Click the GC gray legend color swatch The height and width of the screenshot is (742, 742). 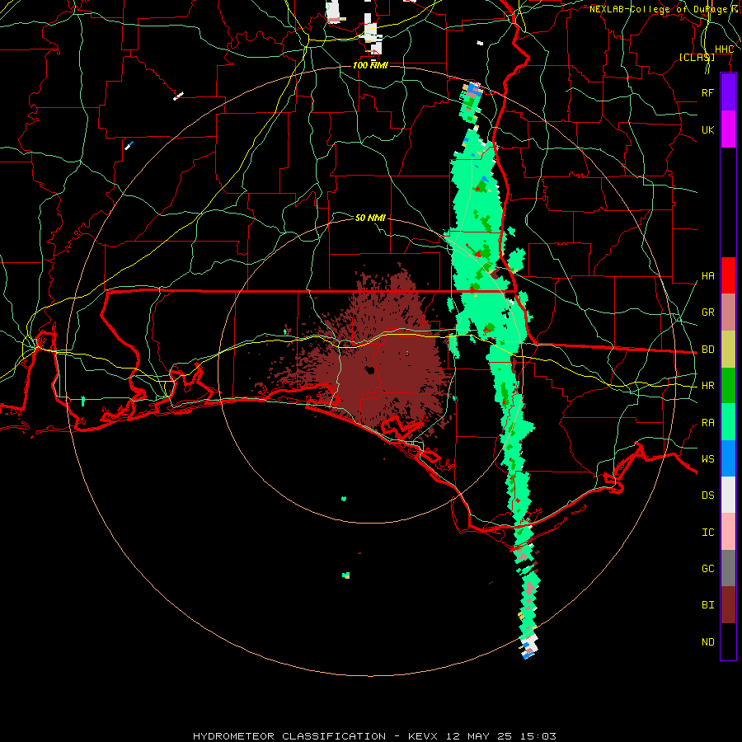coord(728,568)
